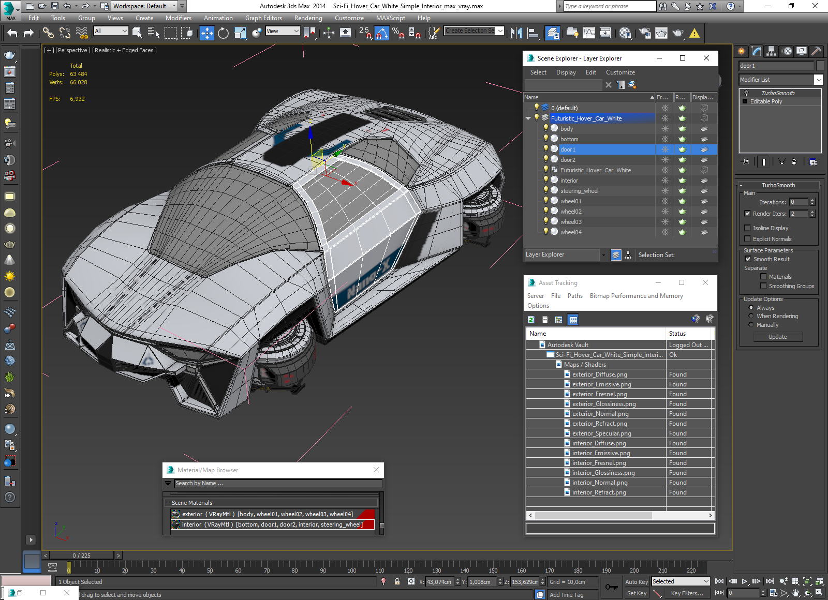Open Paths menu in Asset Tracking
Image resolution: width=828 pixels, height=600 pixels.
tap(575, 296)
